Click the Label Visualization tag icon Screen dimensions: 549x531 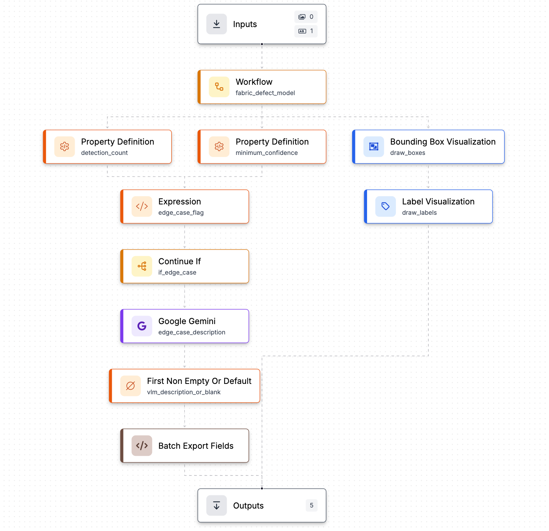pos(386,207)
